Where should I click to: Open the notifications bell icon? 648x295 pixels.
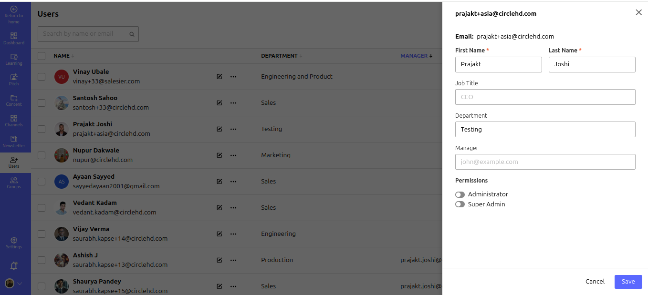pos(14,266)
